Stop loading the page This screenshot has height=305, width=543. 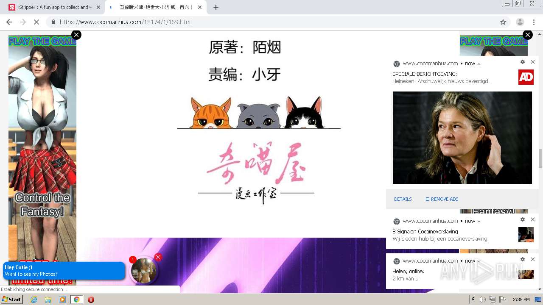click(x=36, y=22)
